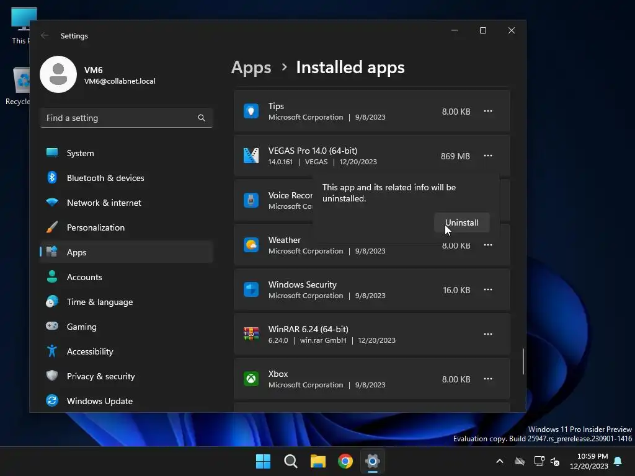
Task: Click the Weather app icon
Action: pyautogui.click(x=251, y=245)
